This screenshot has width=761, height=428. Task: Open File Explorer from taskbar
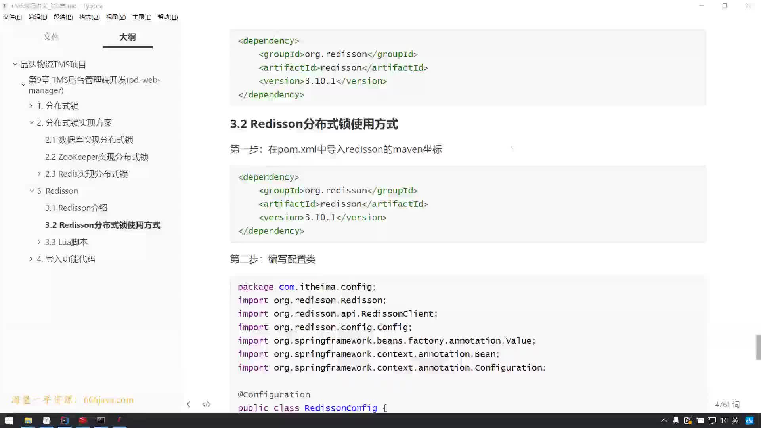(x=28, y=420)
